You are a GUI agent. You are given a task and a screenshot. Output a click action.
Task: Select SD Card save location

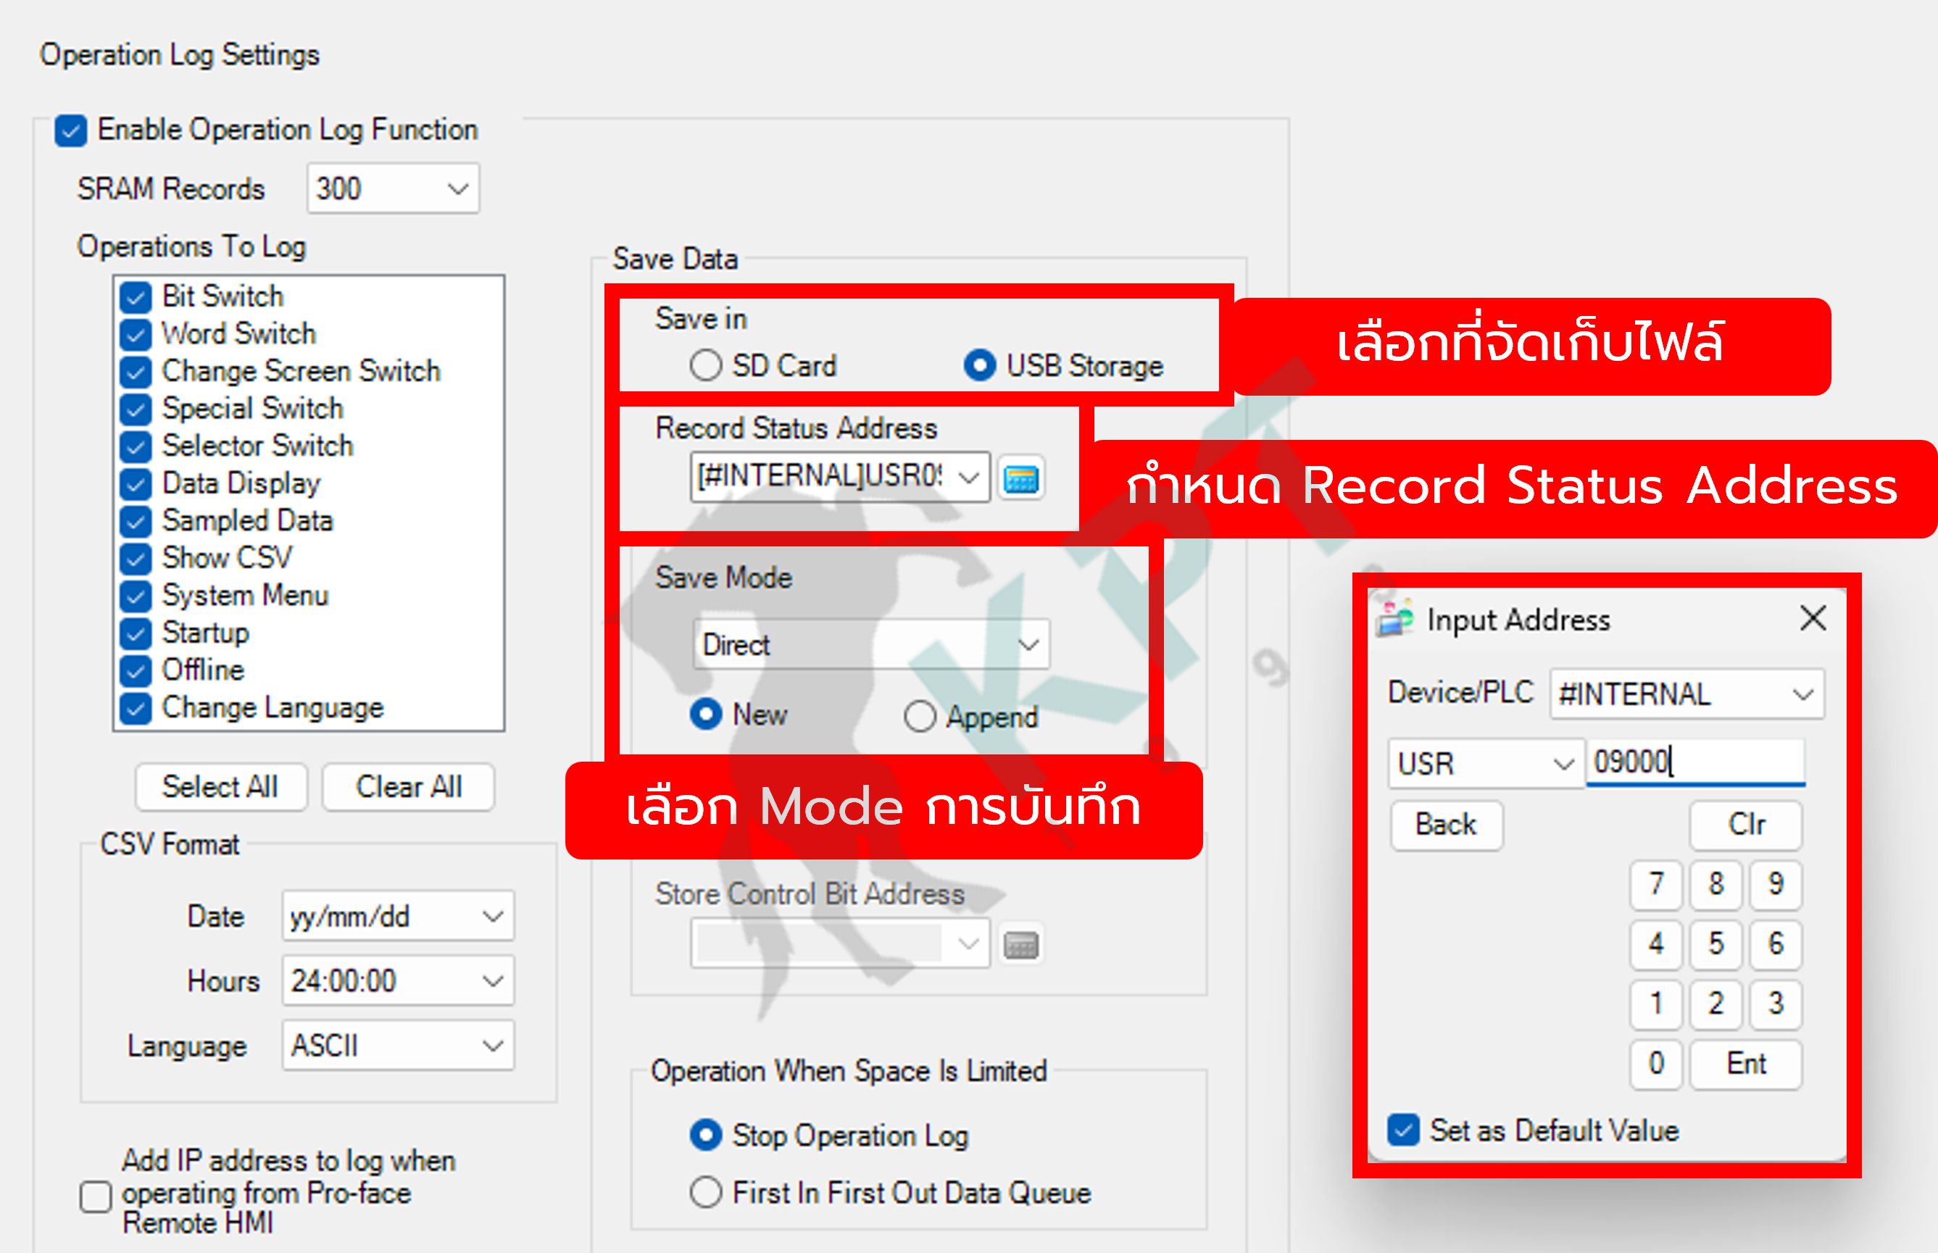pos(705,365)
